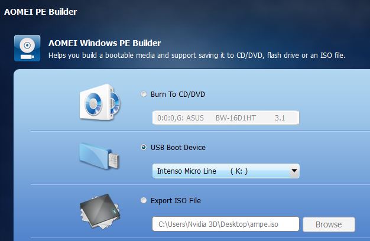The image size is (370, 241).
Task: Select the Export ISO File radio button
Action: coord(144,200)
